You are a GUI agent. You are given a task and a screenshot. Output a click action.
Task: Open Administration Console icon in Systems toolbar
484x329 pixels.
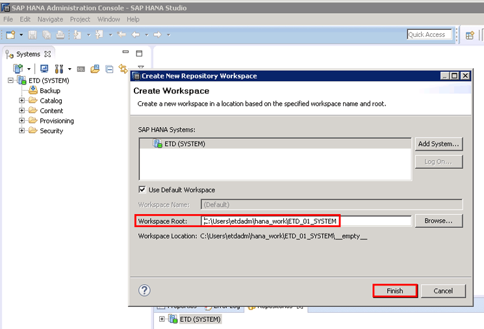pyautogui.click(x=44, y=69)
